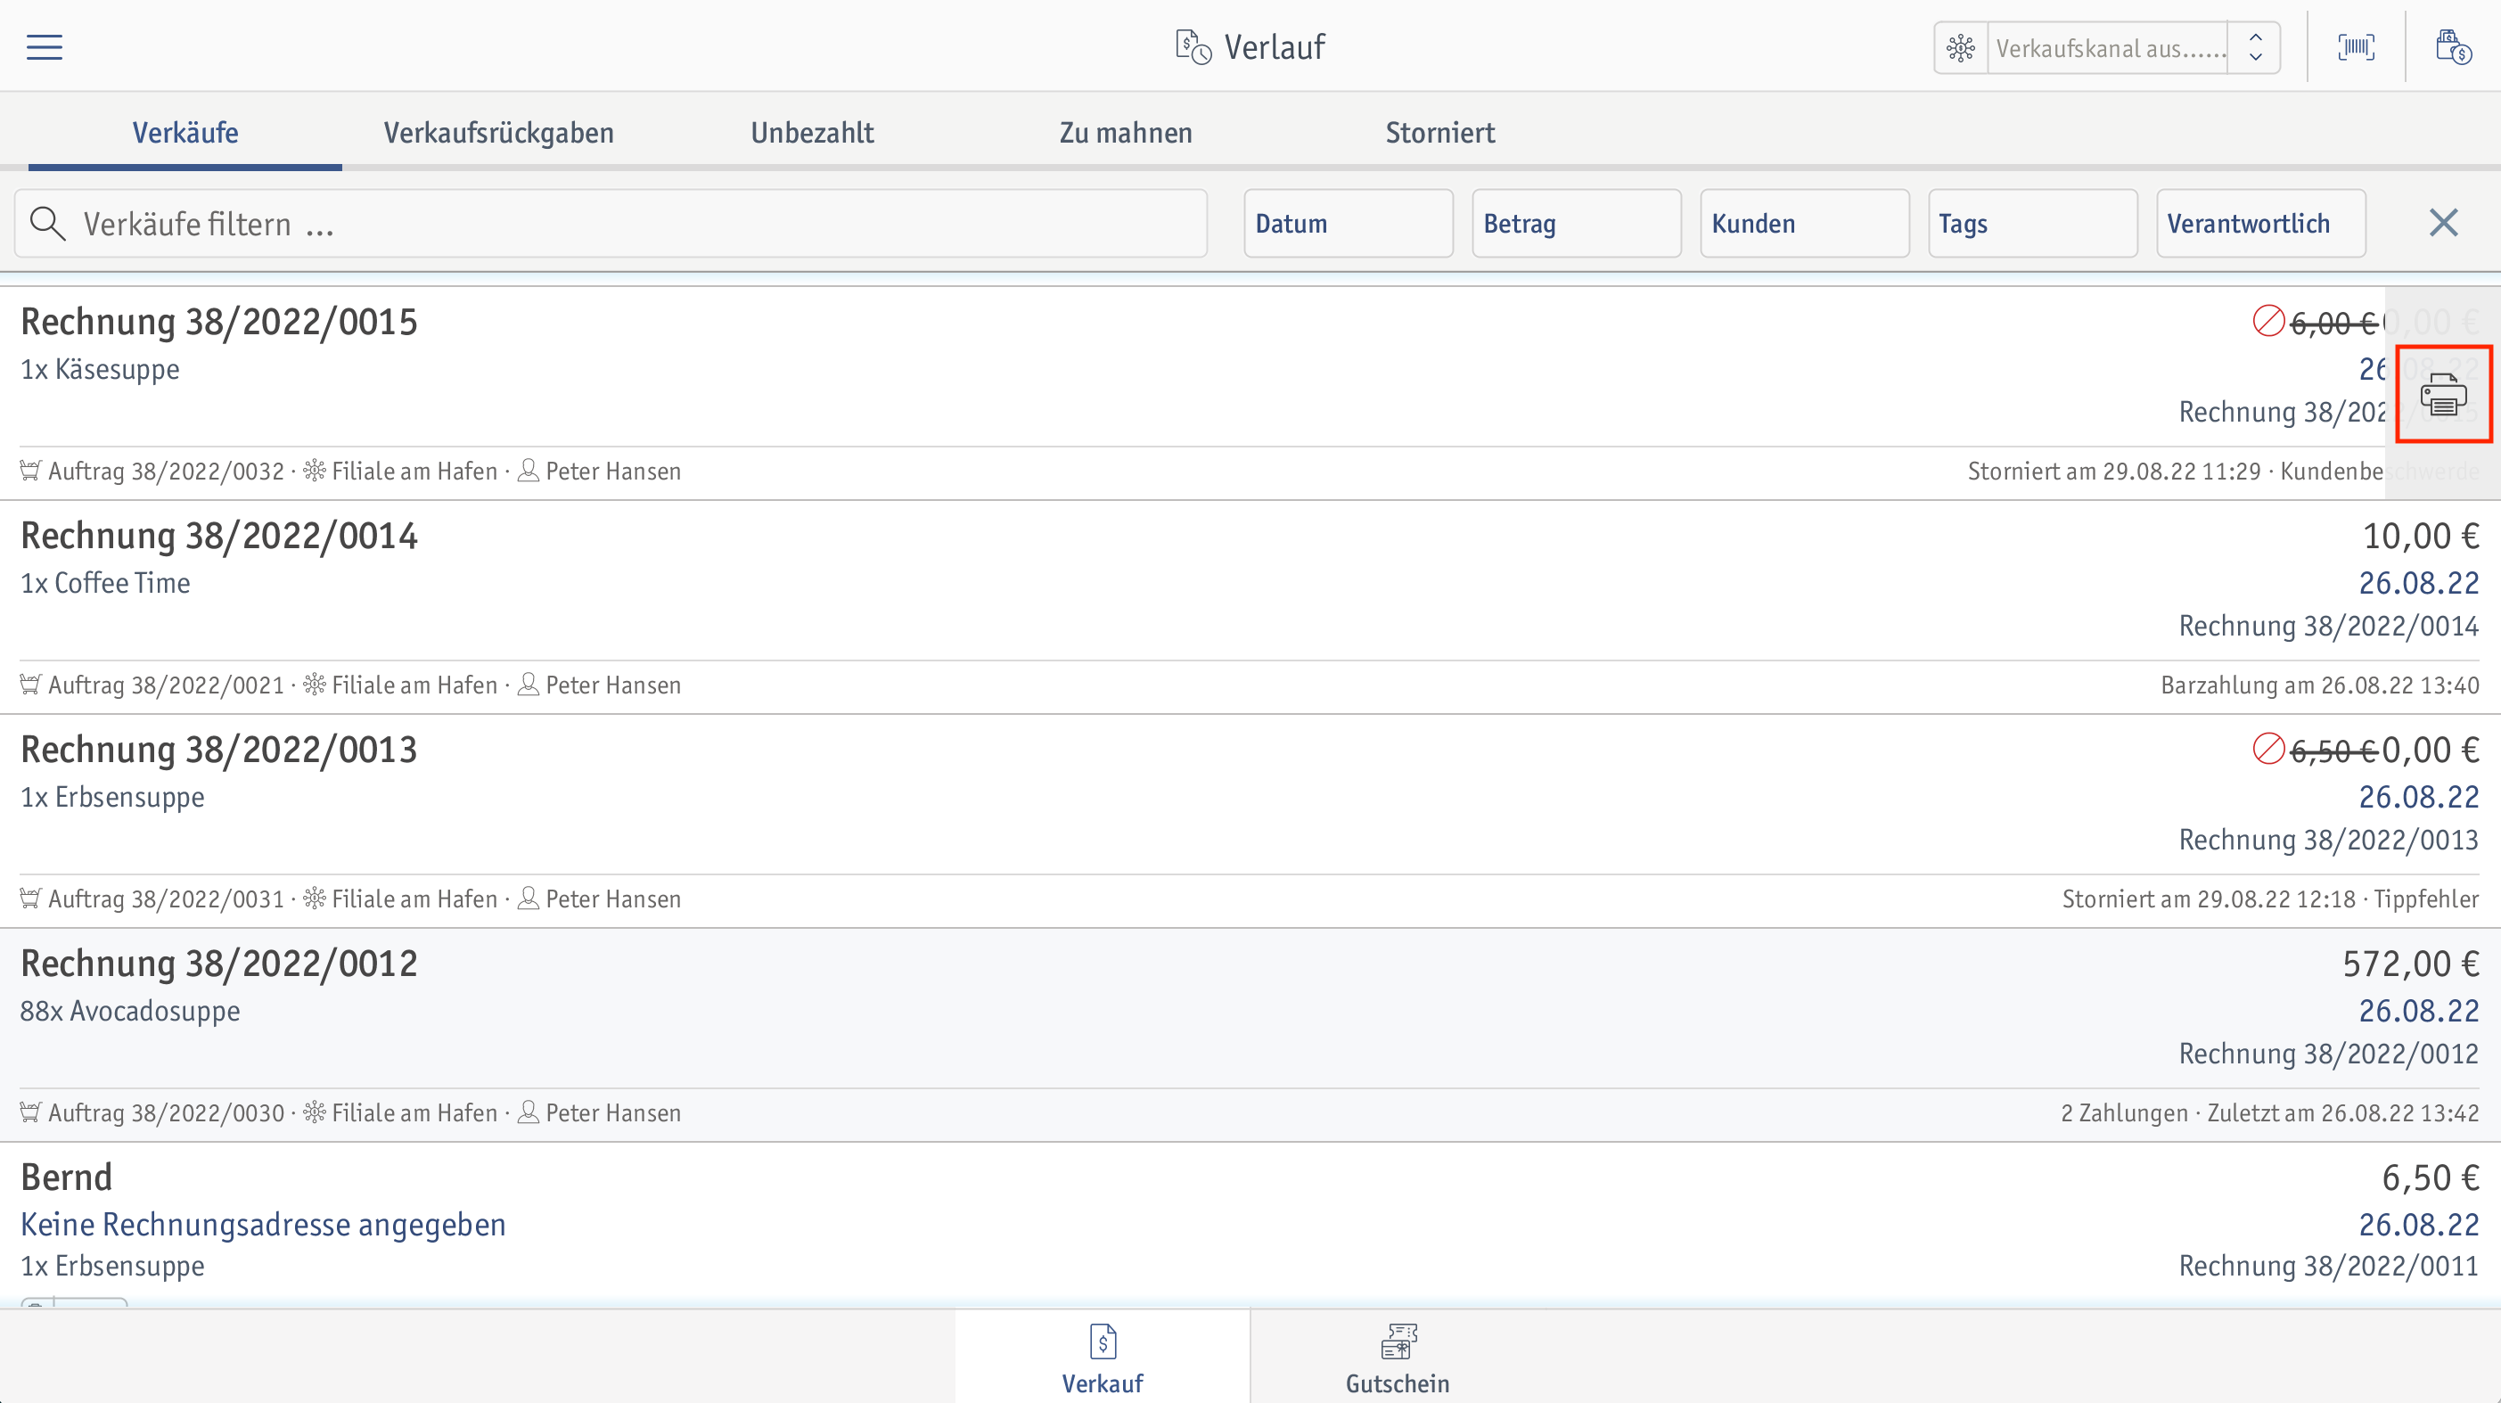Select the Gutschein bottom tab
Screen dimensions: 2501x1403
point(1397,1358)
